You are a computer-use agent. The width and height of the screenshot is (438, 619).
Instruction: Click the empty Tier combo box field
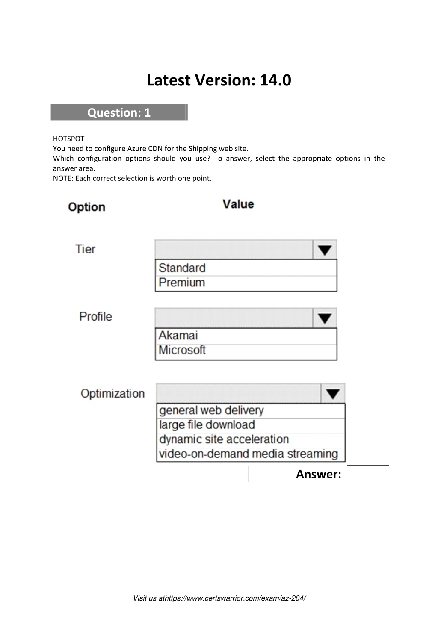pyautogui.click(x=234, y=250)
